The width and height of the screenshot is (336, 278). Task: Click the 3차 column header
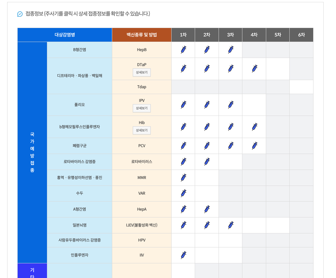[x=231, y=35]
